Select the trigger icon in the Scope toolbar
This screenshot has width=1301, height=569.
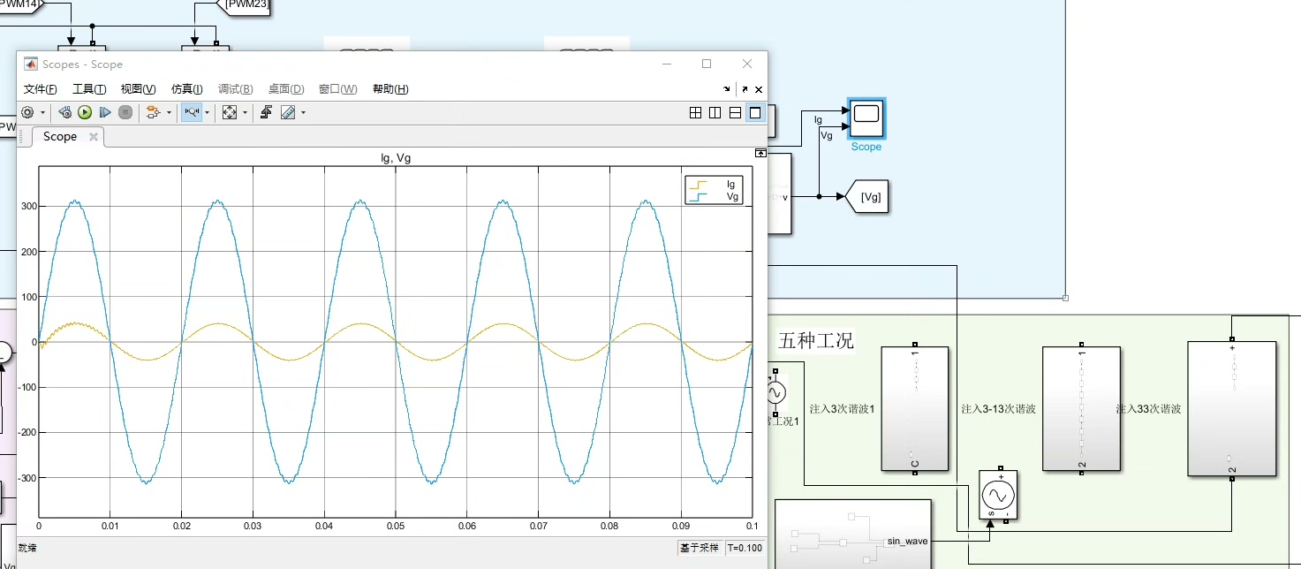(267, 112)
